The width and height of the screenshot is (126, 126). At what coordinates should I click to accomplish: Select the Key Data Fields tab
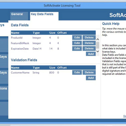[x=44, y=16]
